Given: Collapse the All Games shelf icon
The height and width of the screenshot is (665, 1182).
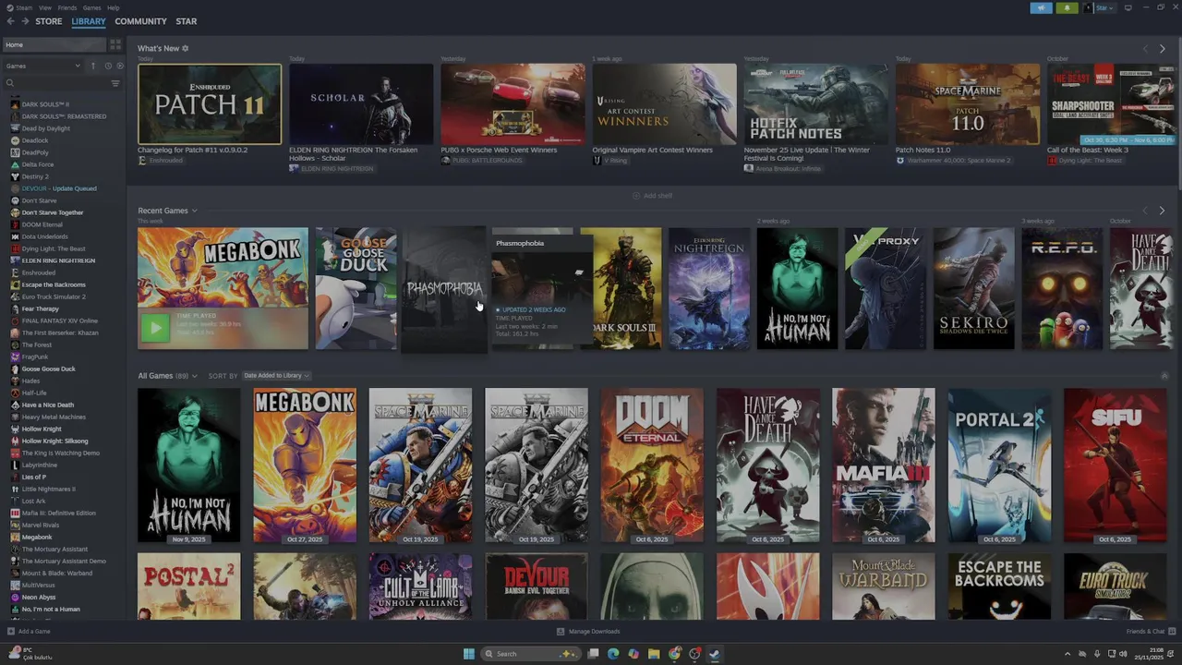Looking at the screenshot, I should [x=1164, y=376].
